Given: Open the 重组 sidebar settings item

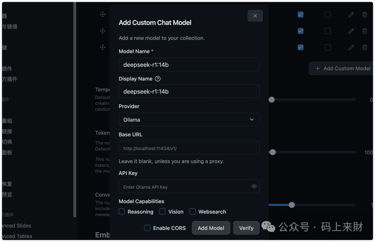Looking at the screenshot, I should 7,121.
